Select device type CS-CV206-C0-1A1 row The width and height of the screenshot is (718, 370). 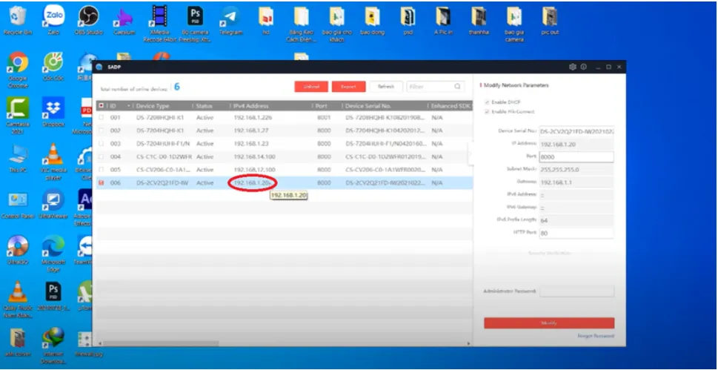click(x=284, y=170)
